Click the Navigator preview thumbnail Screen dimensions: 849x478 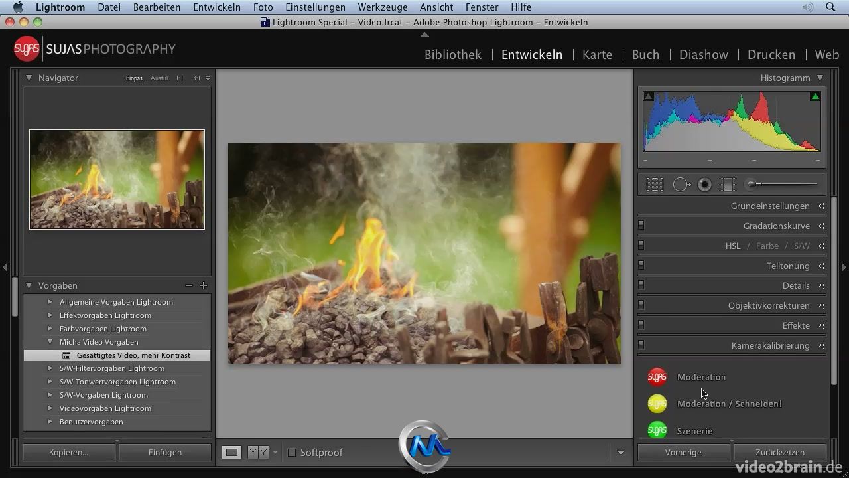(117, 180)
